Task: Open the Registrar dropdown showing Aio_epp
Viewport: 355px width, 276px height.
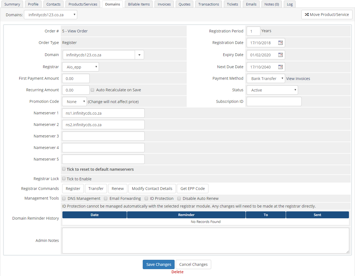Action: point(81,67)
